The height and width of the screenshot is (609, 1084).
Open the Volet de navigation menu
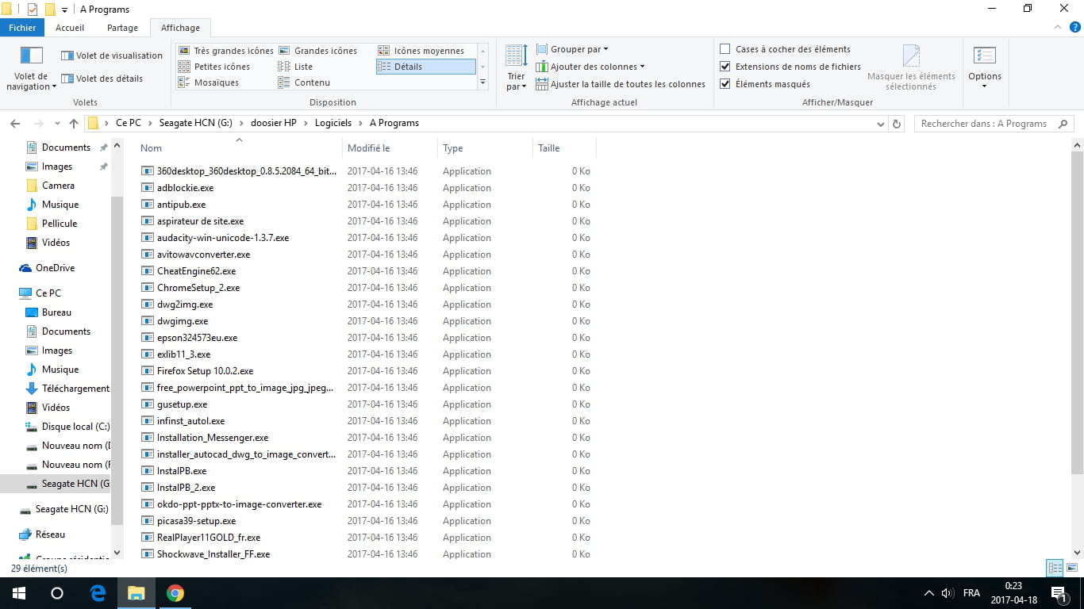tap(31, 68)
